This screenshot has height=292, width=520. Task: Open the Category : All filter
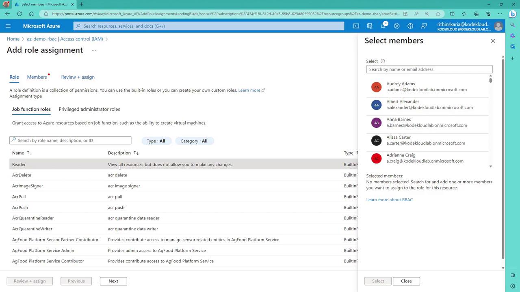point(194,141)
